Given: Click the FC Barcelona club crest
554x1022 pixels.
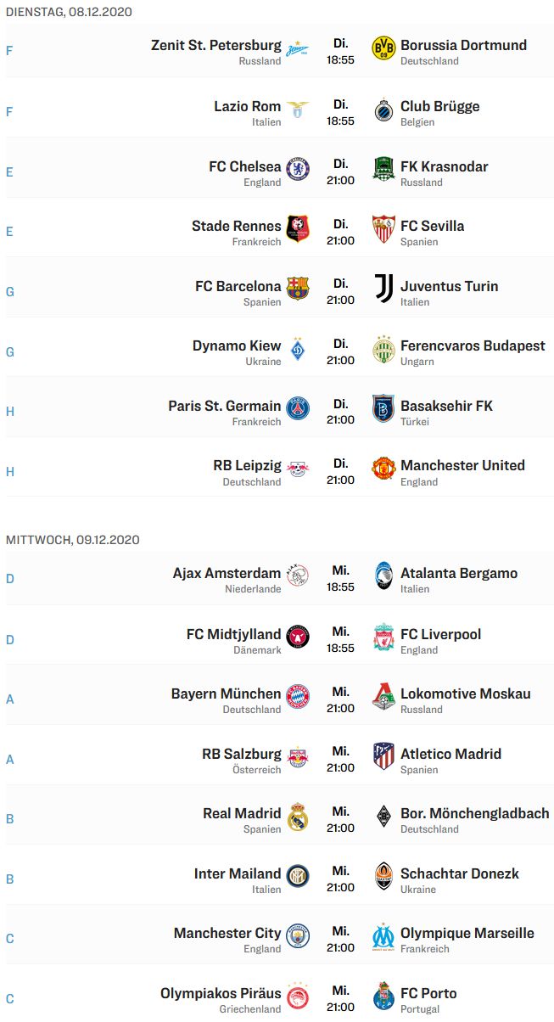Looking at the screenshot, I should click(298, 289).
